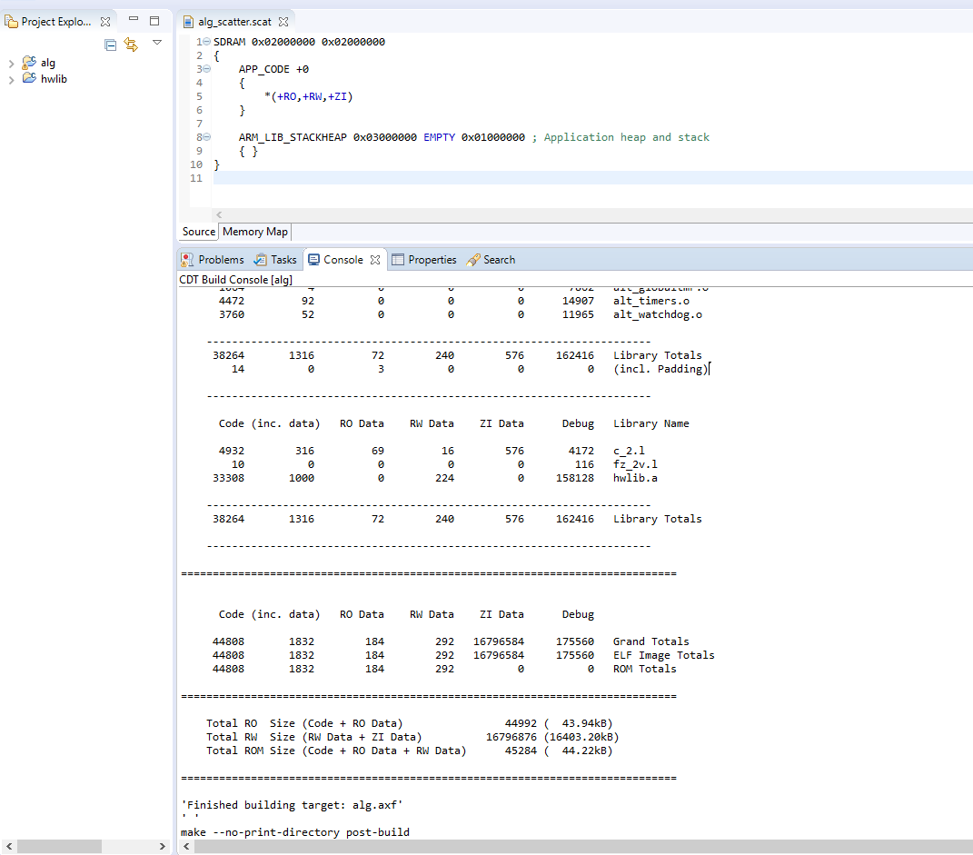
Task: Minimize the Project Explorer panel
Action: (x=134, y=20)
